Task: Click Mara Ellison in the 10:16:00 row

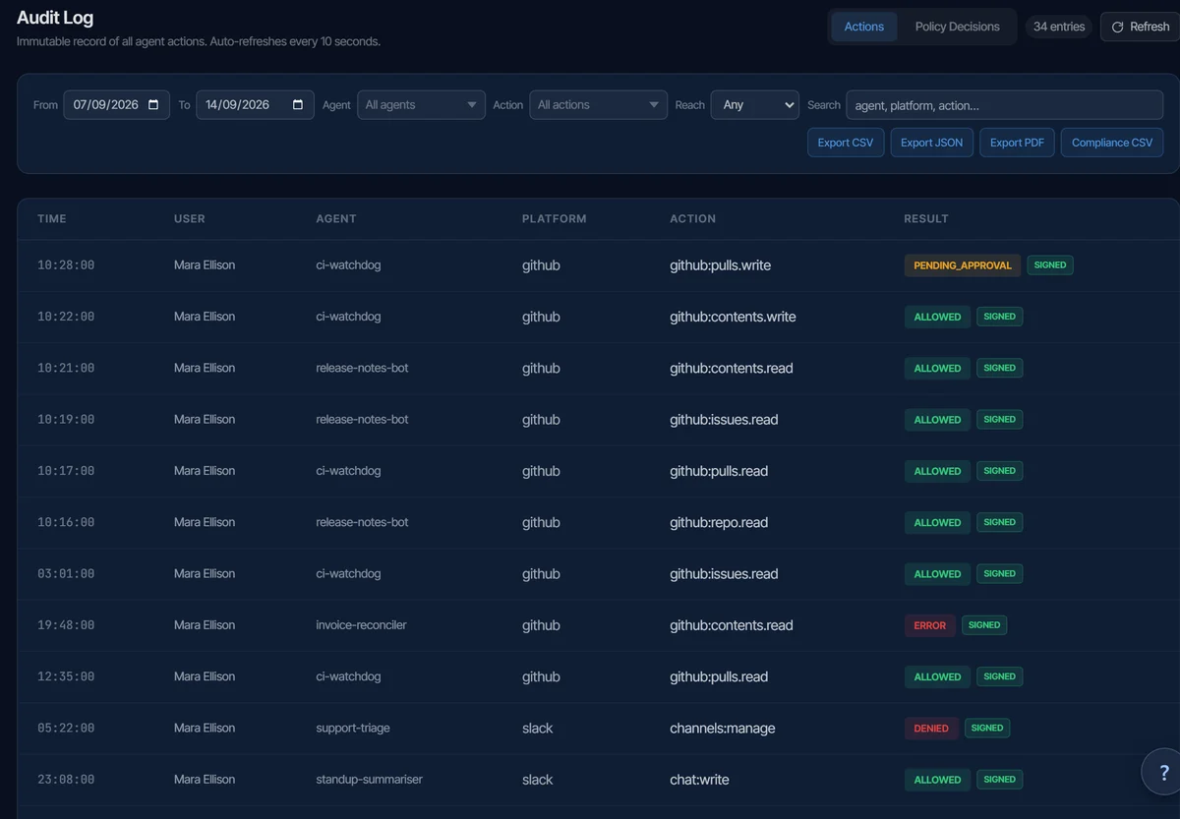Action: point(205,522)
